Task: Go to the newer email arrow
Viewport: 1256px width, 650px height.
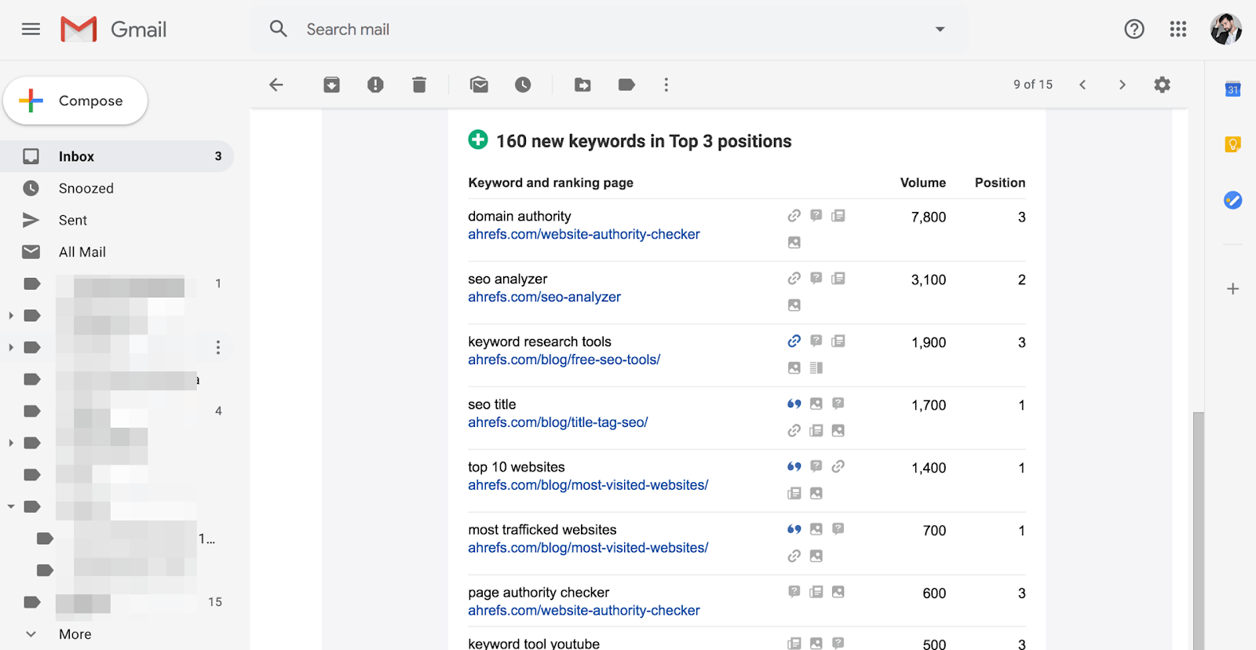Action: (x=1083, y=85)
